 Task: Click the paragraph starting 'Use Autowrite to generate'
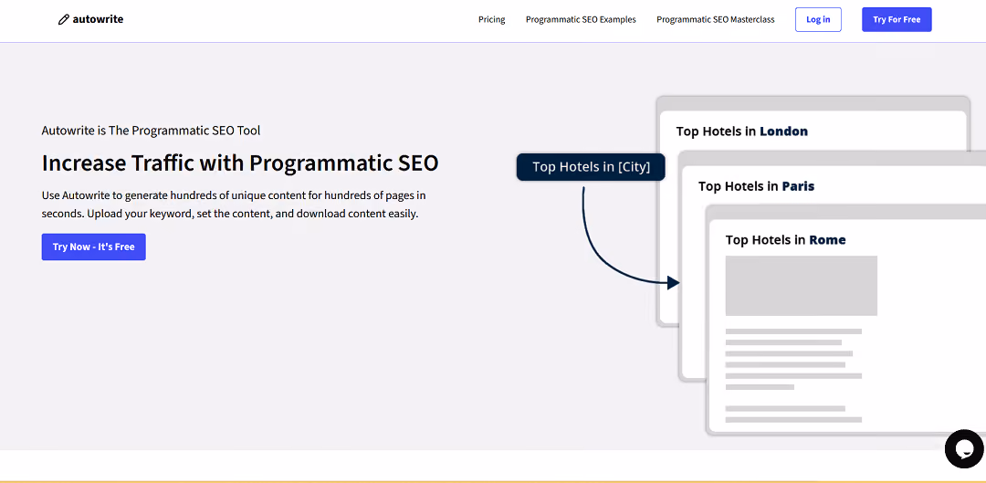(234, 205)
